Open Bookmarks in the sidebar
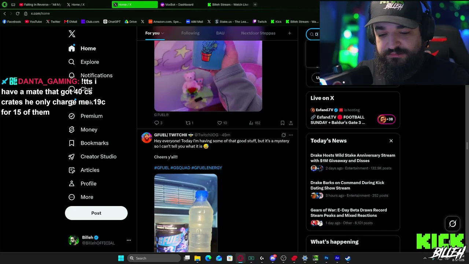The width and height of the screenshot is (469, 264). pyautogui.click(x=89, y=143)
